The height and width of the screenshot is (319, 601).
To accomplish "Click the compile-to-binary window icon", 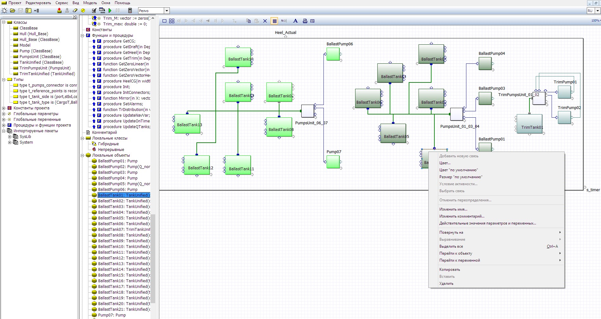I will (x=102, y=10).
